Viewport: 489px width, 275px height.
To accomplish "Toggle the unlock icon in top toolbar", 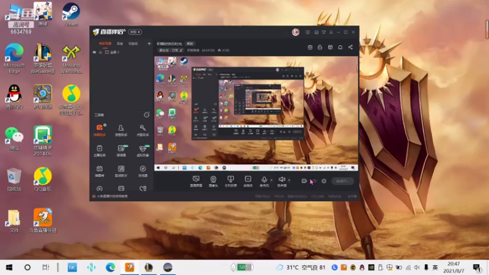I will point(320,47).
